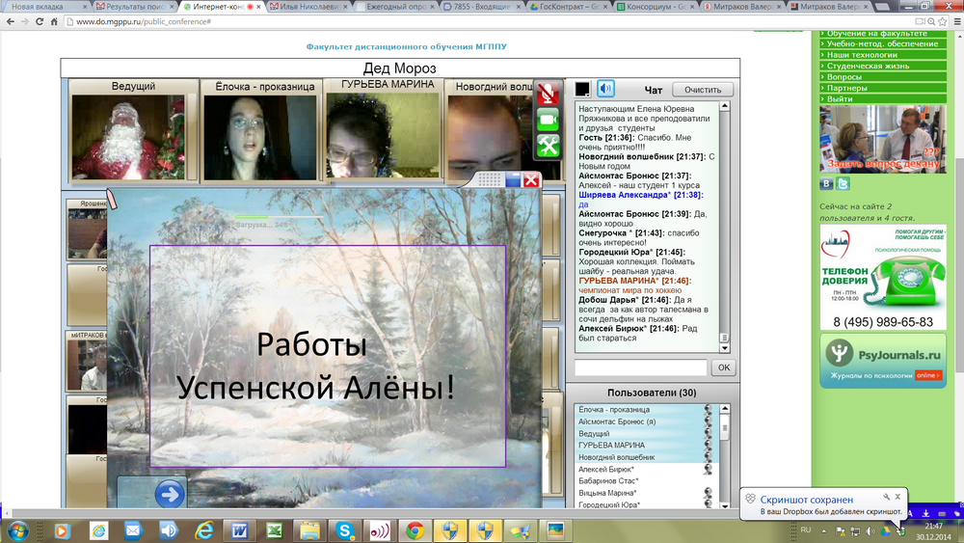Open the Twitter social icon
This screenshot has width=964, height=543.
[x=843, y=183]
